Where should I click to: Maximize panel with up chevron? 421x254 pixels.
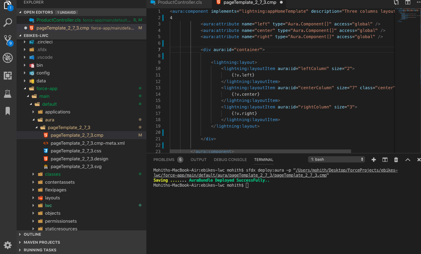click(x=408, y=159)
